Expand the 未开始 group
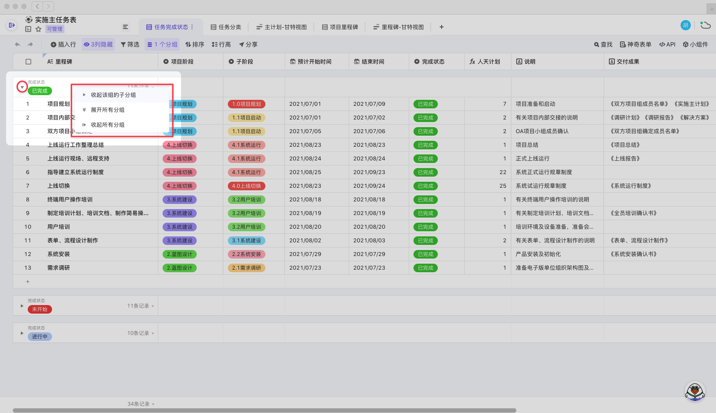The height and width of the screenshot is (413, 716). (22, 306)
